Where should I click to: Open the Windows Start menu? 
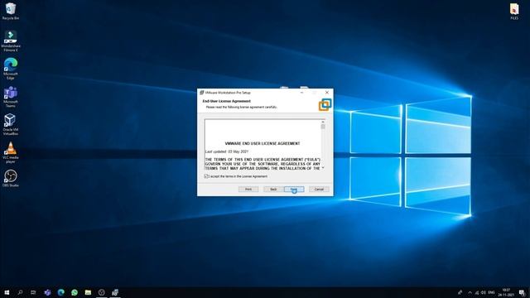7,292
